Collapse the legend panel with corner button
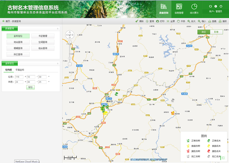 coord(223,158)
